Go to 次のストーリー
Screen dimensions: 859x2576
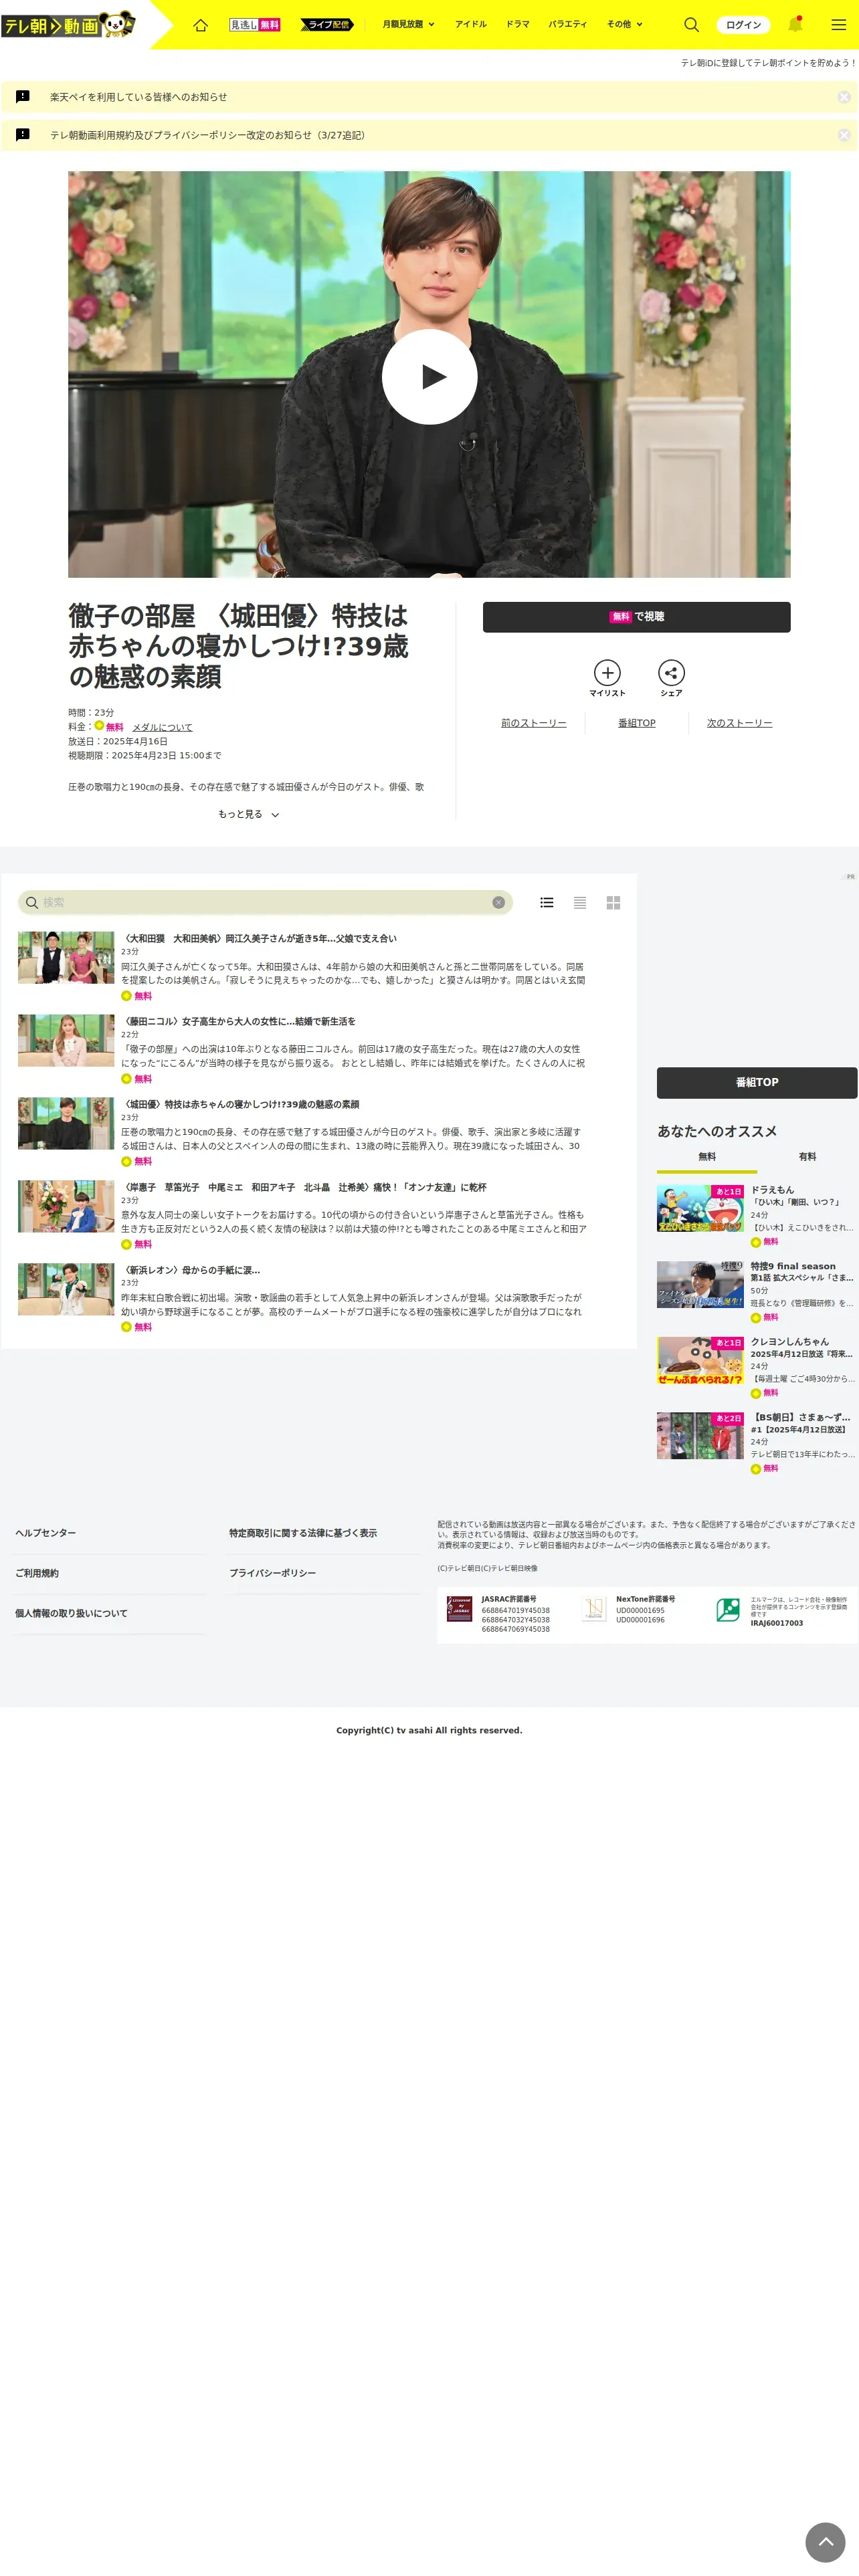tap(739, 723)
